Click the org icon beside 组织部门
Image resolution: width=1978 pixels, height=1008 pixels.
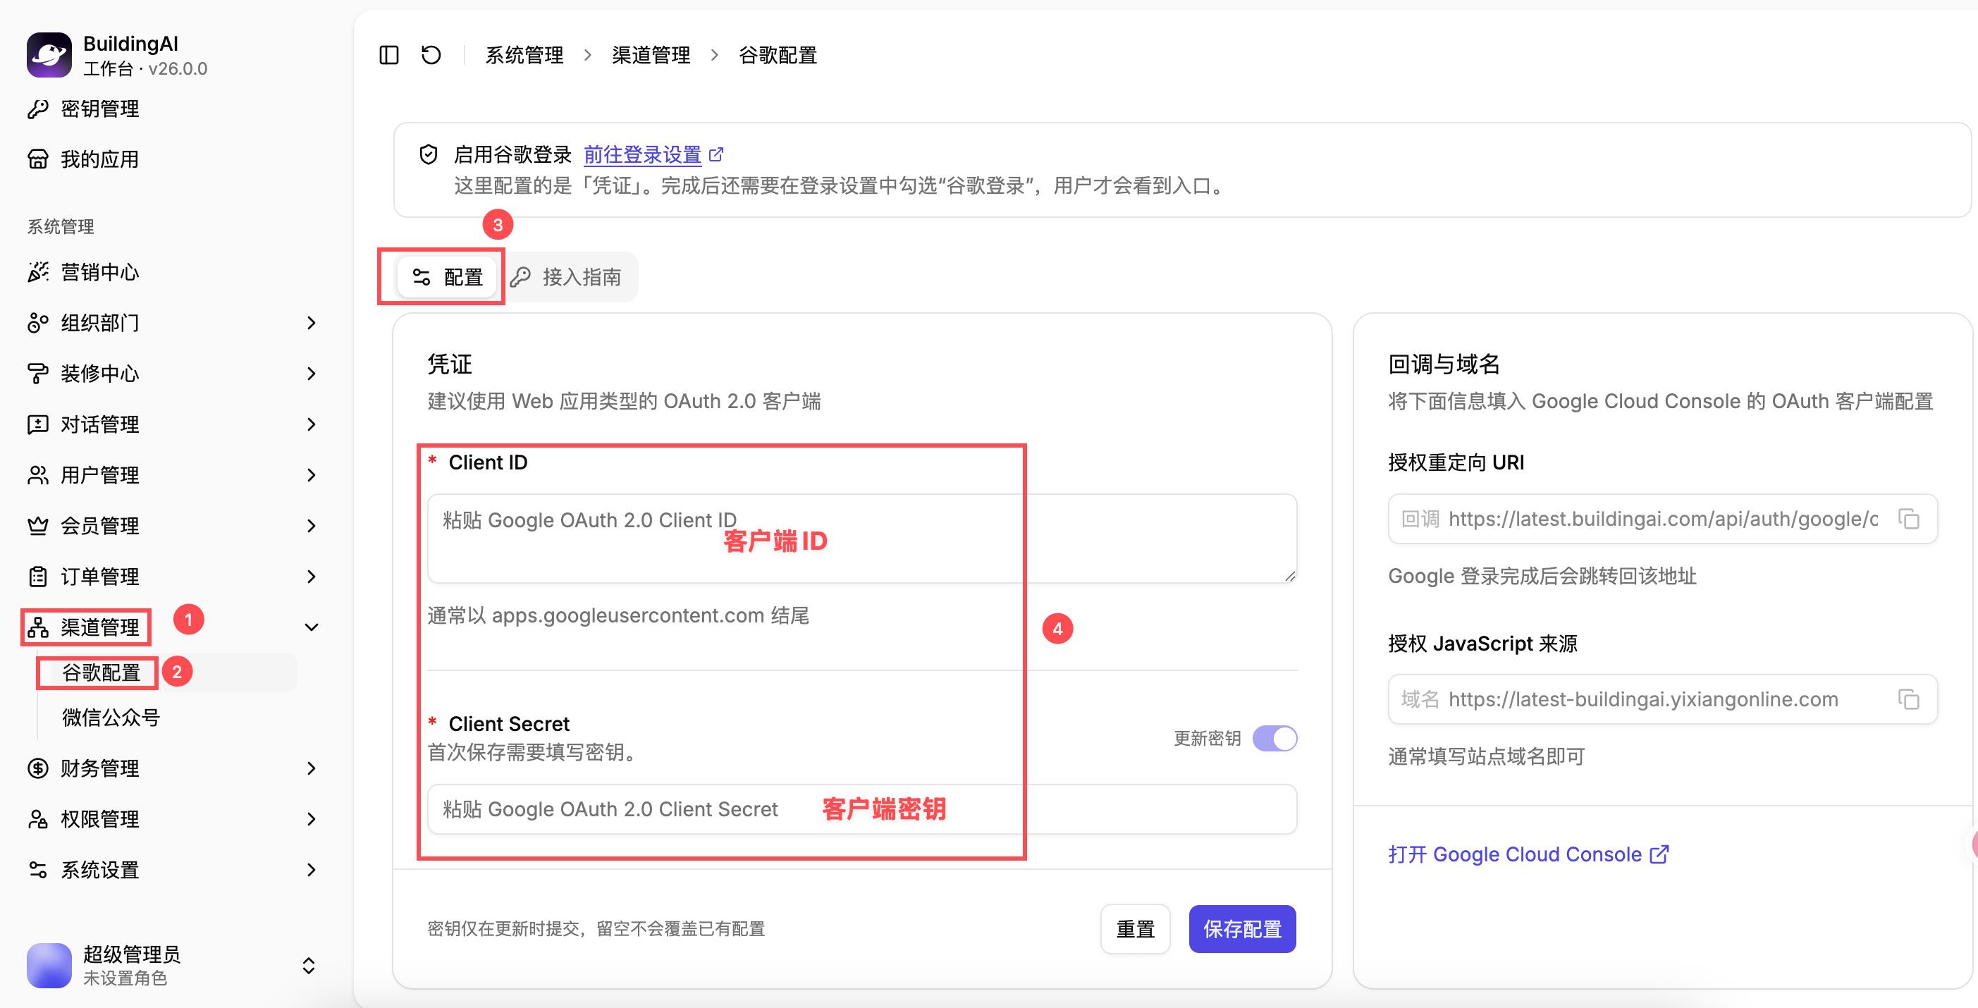tap(37, 324)
